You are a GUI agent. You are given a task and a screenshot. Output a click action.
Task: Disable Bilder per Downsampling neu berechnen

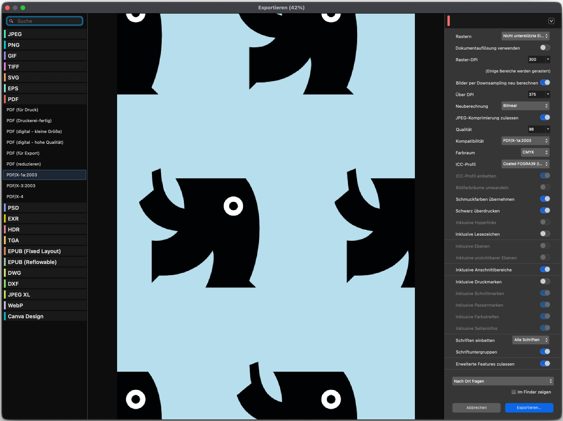[545, 83]
